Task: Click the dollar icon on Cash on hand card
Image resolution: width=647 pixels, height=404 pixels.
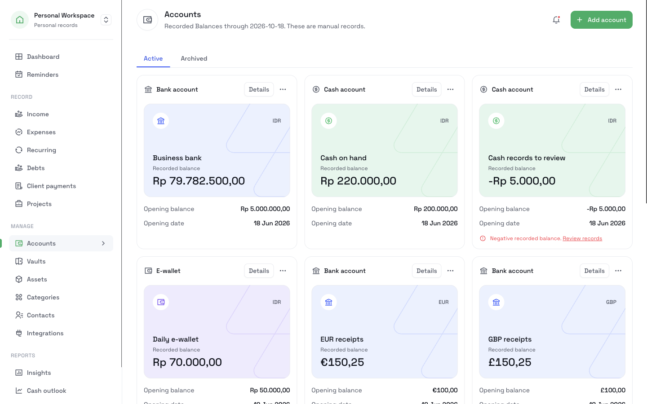Action: [328, 121]
